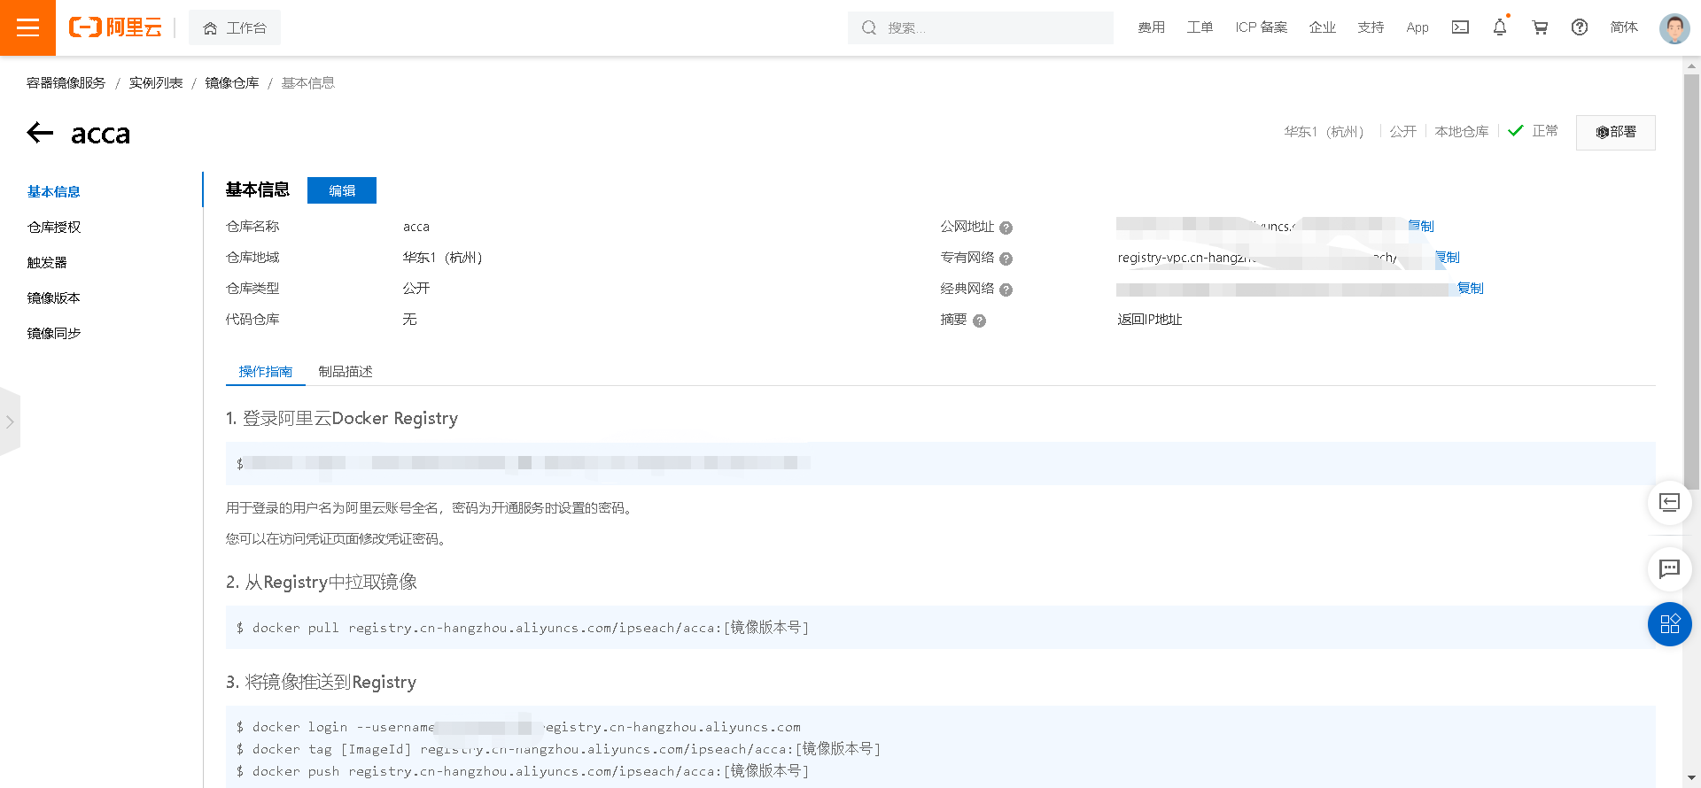Open the chat support icon
Screen dimensions: 1701x788
tap(1670, 568)
